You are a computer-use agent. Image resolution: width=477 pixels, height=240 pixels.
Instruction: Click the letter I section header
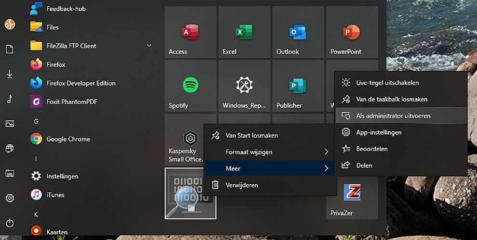click(36, 159)
